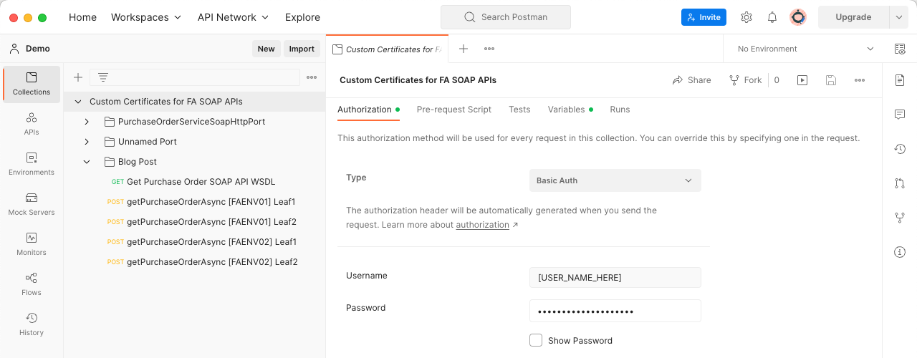The width and height of the screenshot is (917, 358).
Task: Open the Mock Servers sidebar panel
Action: point(32,204)
